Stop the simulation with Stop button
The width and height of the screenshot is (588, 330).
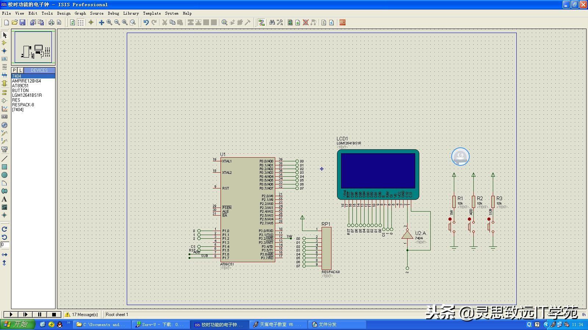click(x=54, y=314)
